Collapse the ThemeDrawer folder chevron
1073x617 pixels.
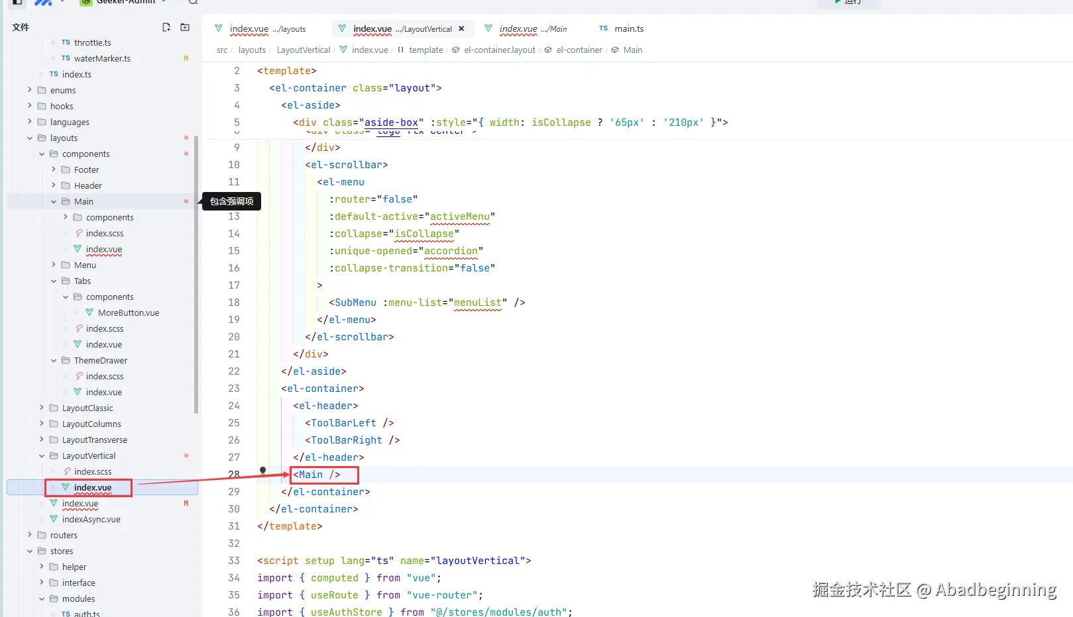(x=54, y=360)
